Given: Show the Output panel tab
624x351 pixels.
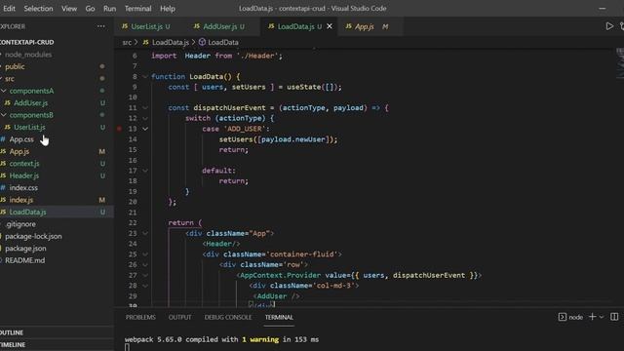Looking at the screenshot, I should 179,317.
